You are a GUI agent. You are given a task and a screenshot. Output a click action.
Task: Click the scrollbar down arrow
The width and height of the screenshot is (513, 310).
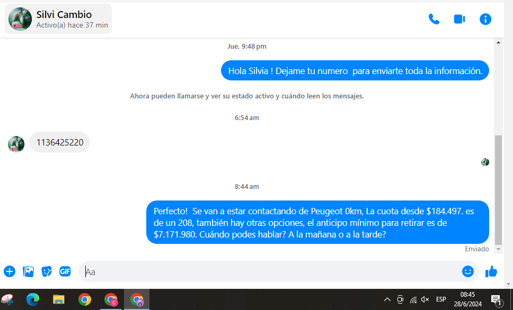point(498,249)
